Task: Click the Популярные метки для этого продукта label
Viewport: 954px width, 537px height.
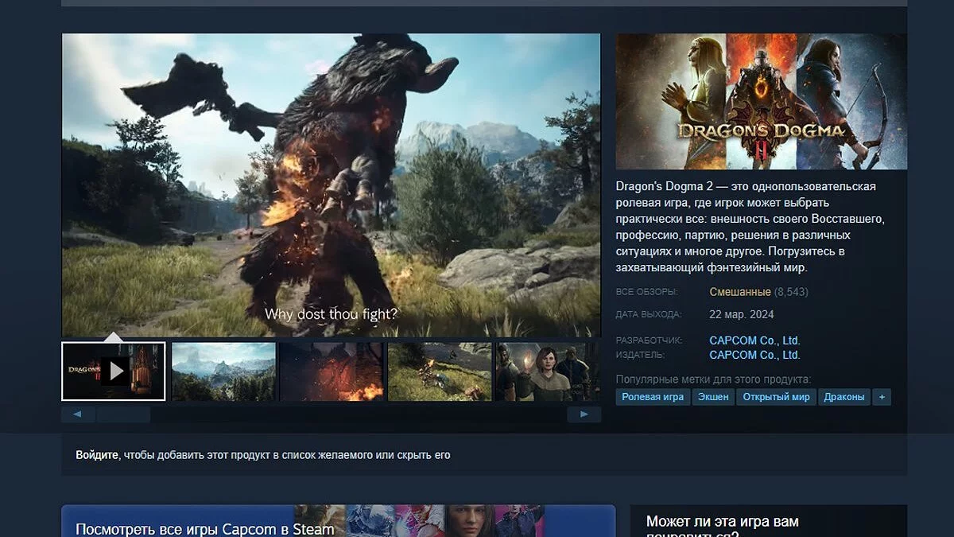Action: [x=713, y=379]
